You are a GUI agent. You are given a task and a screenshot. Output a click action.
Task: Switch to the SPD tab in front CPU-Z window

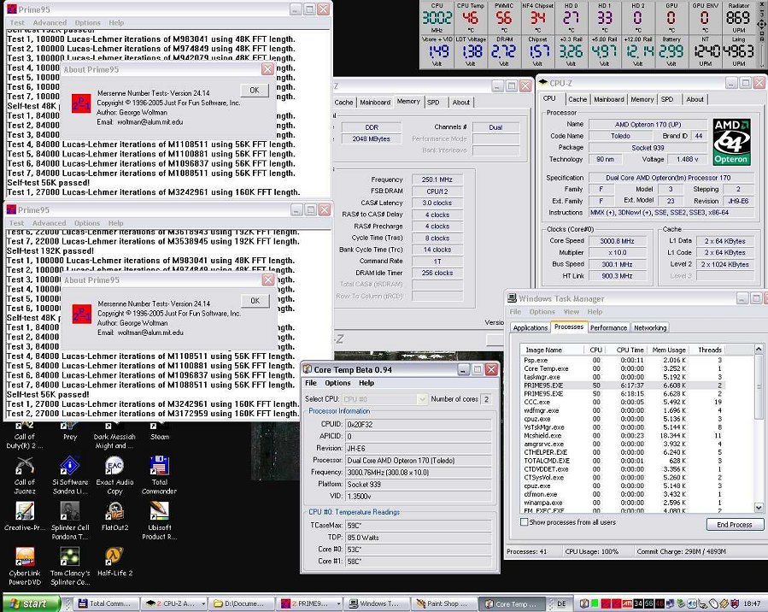click(x=667, y=99)
